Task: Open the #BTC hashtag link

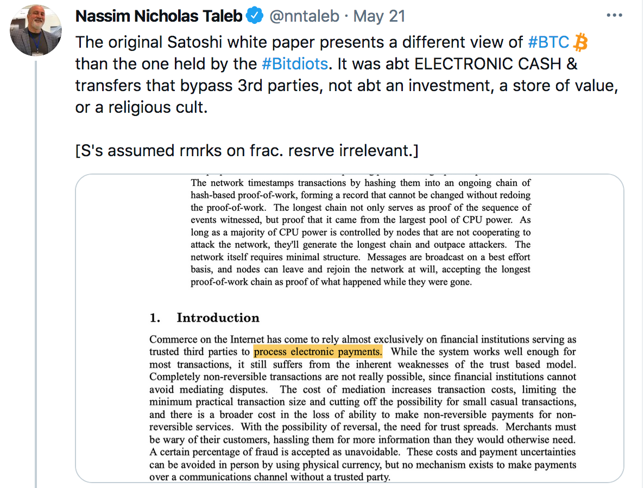Action: (548, 42)
